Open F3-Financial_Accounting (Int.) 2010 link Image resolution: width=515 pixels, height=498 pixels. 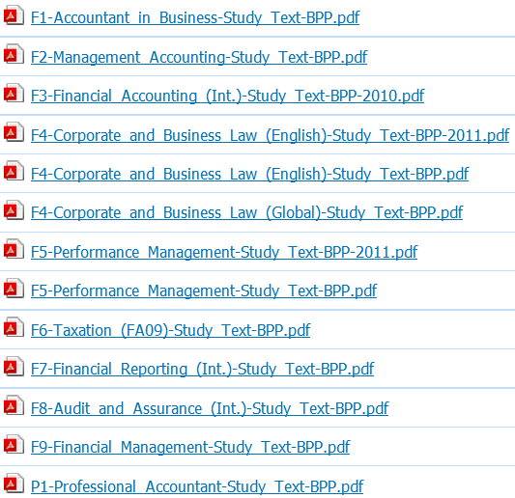[x=228, y=96]
